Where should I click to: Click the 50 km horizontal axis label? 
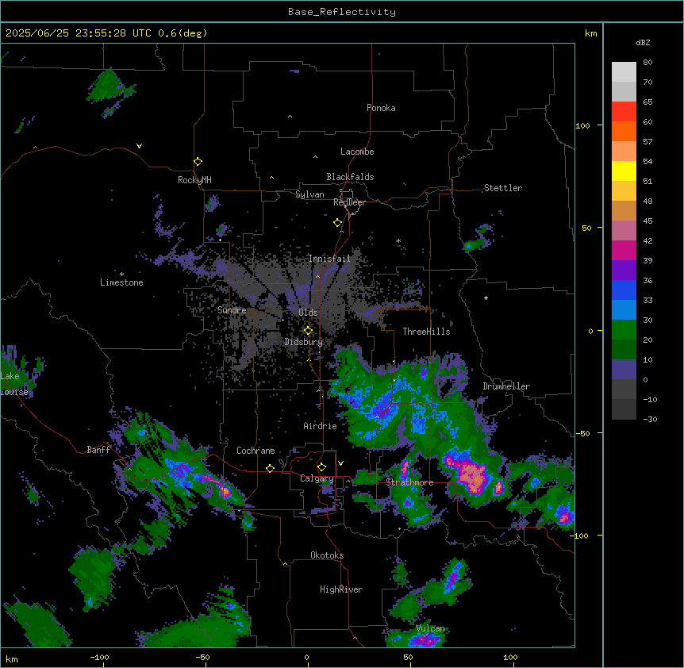[x=409, y=657]
